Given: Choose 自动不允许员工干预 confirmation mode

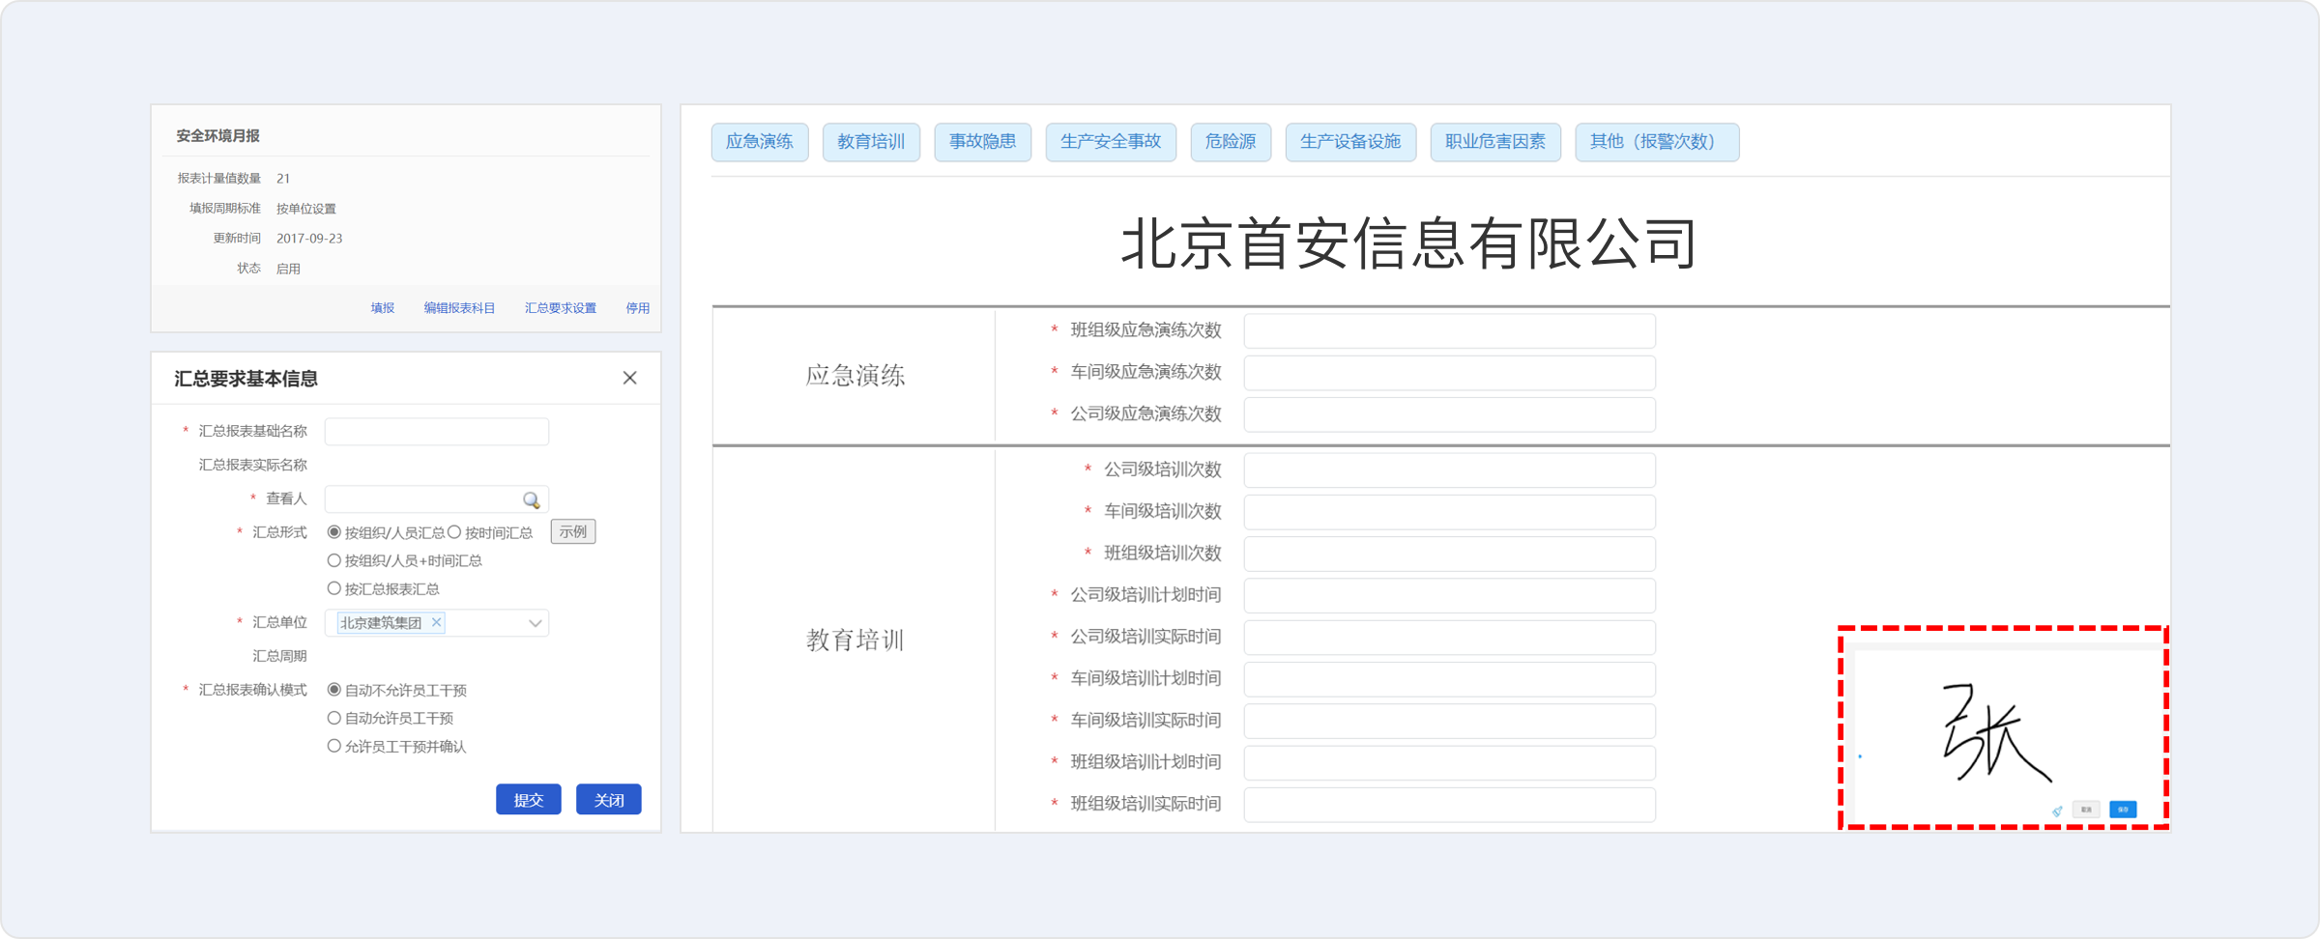Looking at the screenshot, I should 334,690.
